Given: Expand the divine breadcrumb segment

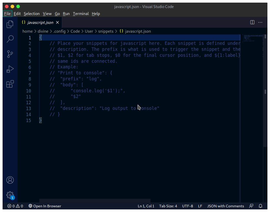Looking at the screenshot, I should point(43,31).
